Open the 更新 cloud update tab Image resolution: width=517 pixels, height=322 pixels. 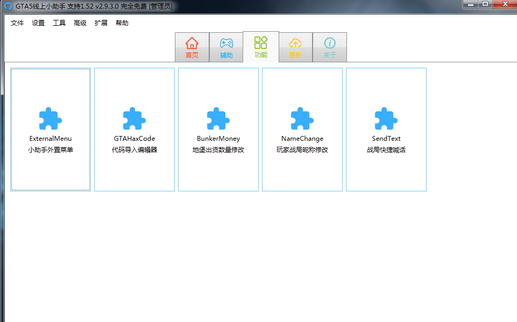(x=295, y=47)
